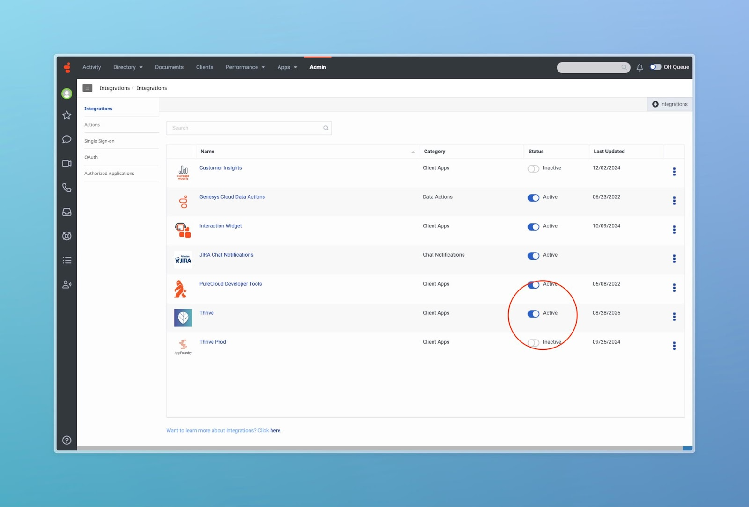Open the Genesys Cloud Data Actions link
This screenshot has width=749, height=507.
[x=232, y=197]
